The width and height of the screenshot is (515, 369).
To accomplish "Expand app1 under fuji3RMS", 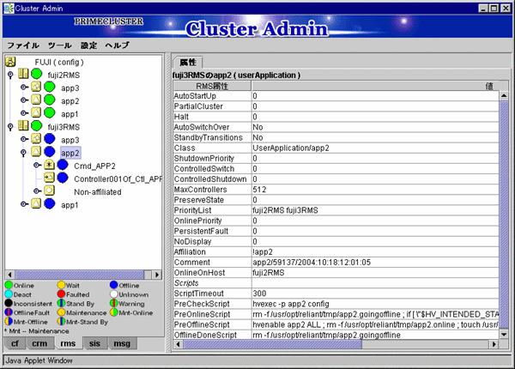I will (x=24, y=204).
